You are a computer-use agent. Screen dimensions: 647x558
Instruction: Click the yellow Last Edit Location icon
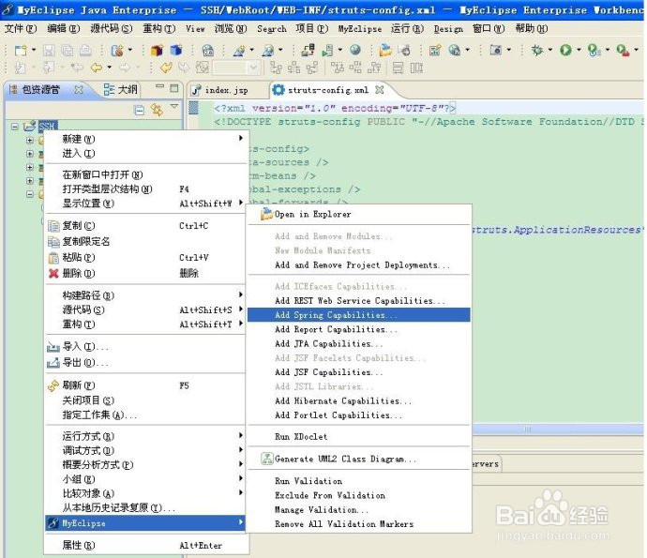(166, 68)
